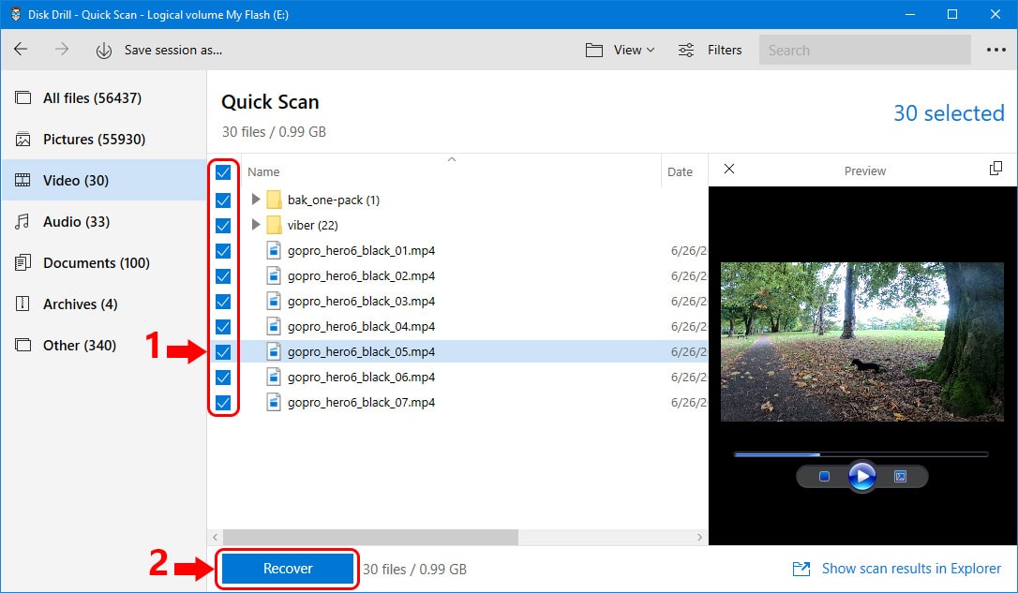
Task: Click the blue Recover button
Action: 288,569
